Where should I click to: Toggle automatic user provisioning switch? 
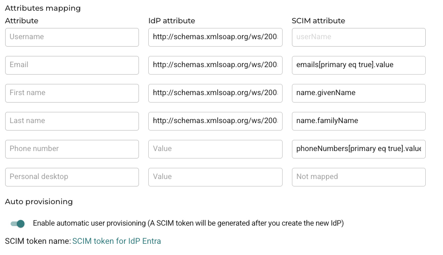pyautogui.click(x=18, y=224)
